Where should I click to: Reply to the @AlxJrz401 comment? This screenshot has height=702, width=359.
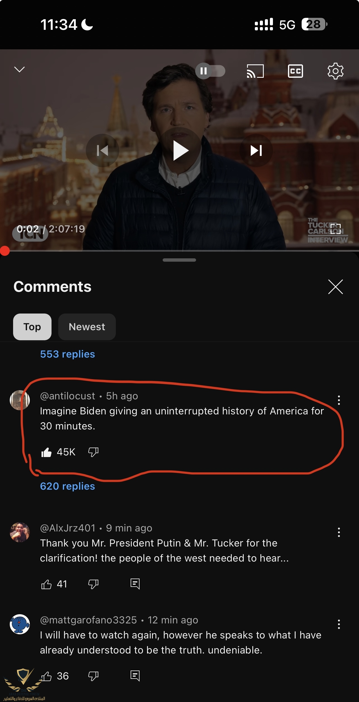pyautogui.click(x=135, y=584)
